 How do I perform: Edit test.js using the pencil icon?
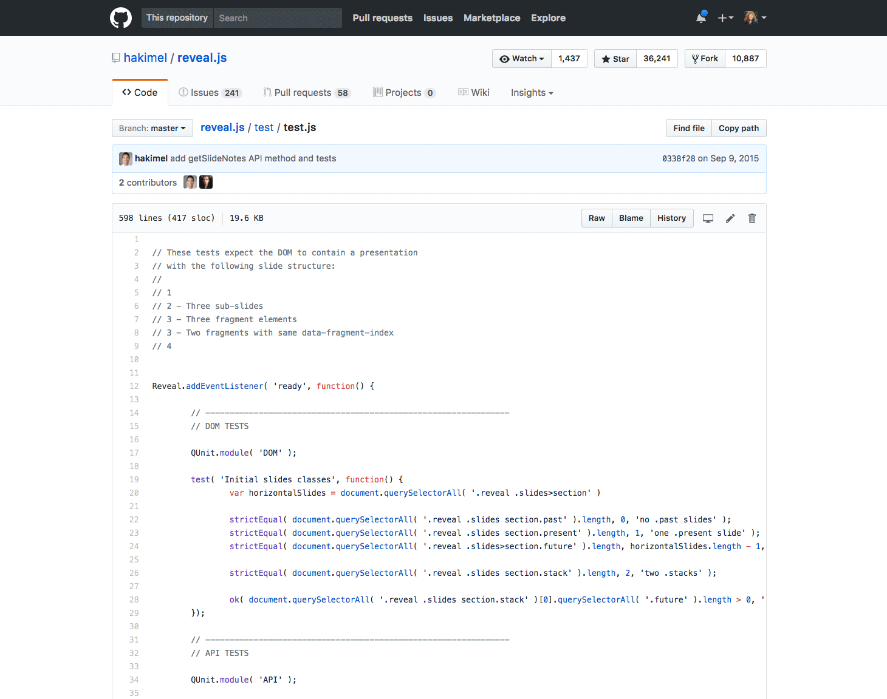(730, 218)
